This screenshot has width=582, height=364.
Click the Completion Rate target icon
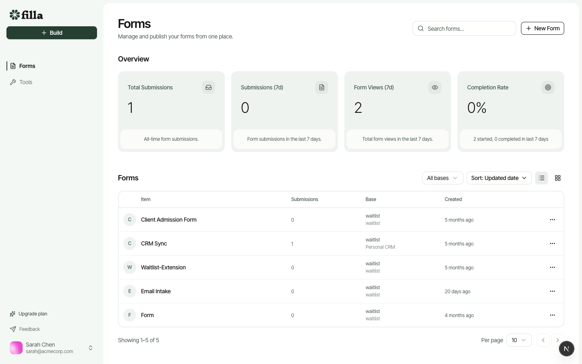pyautogui.click(x=548, y=87)
